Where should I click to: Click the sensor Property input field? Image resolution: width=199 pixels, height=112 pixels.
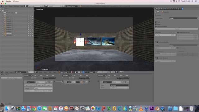pyautogui.click(x=44, y=88)
